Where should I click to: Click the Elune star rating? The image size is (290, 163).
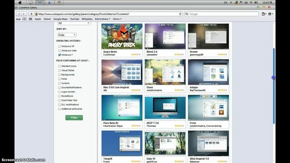(179, 90)
